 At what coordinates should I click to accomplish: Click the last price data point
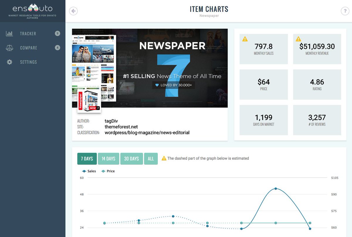point(310,223)
